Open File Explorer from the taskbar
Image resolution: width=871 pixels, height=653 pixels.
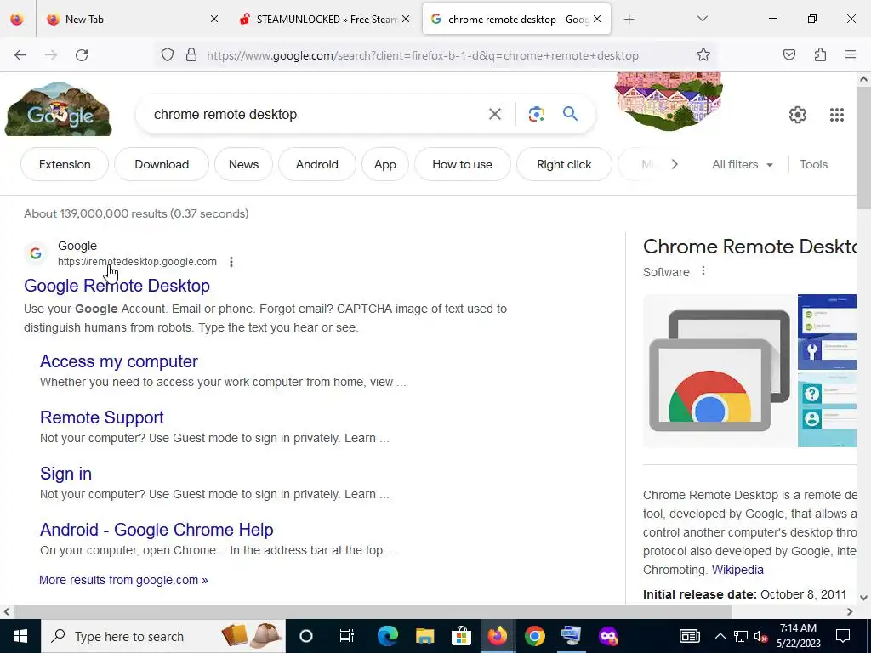point(424,636)
